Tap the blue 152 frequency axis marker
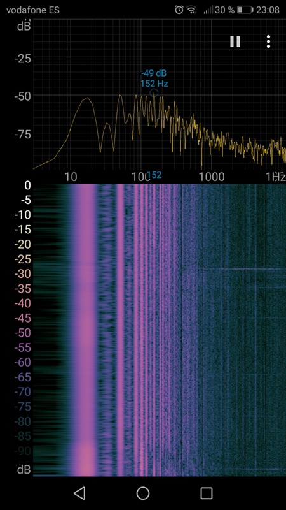The image size is (286, 510). point(154,175)
